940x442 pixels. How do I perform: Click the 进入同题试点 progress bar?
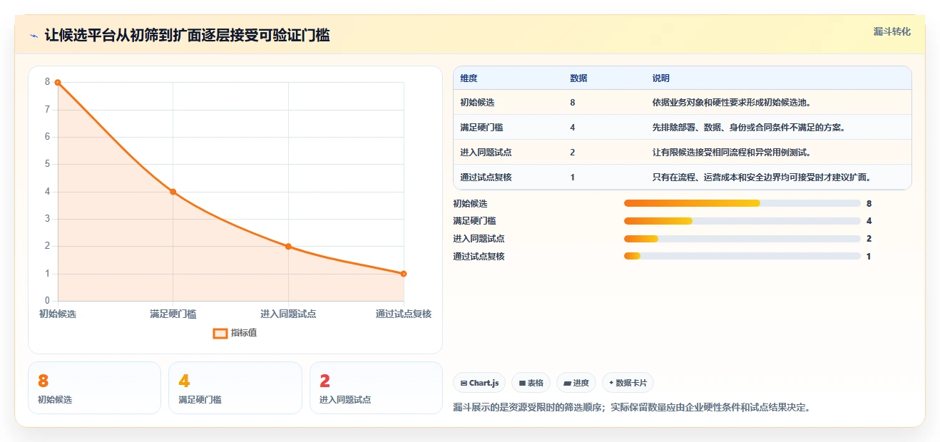pos(742,239)
